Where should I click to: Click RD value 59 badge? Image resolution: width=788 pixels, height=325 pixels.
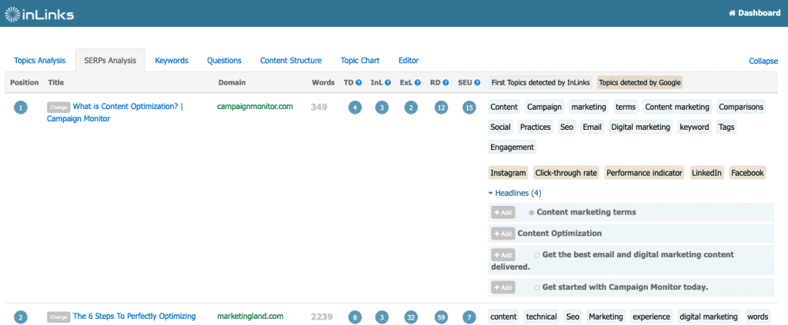pos(441,317)
